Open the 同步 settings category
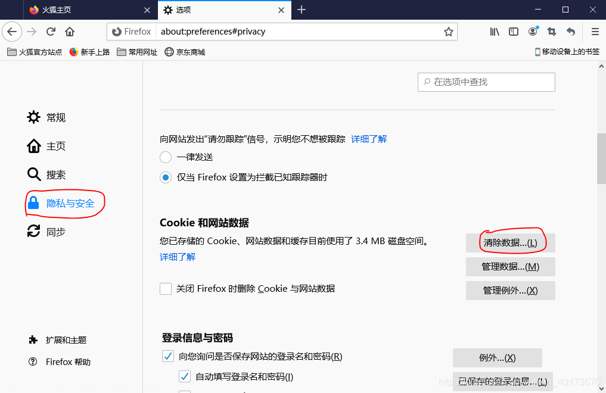 (x=46, y=232)
